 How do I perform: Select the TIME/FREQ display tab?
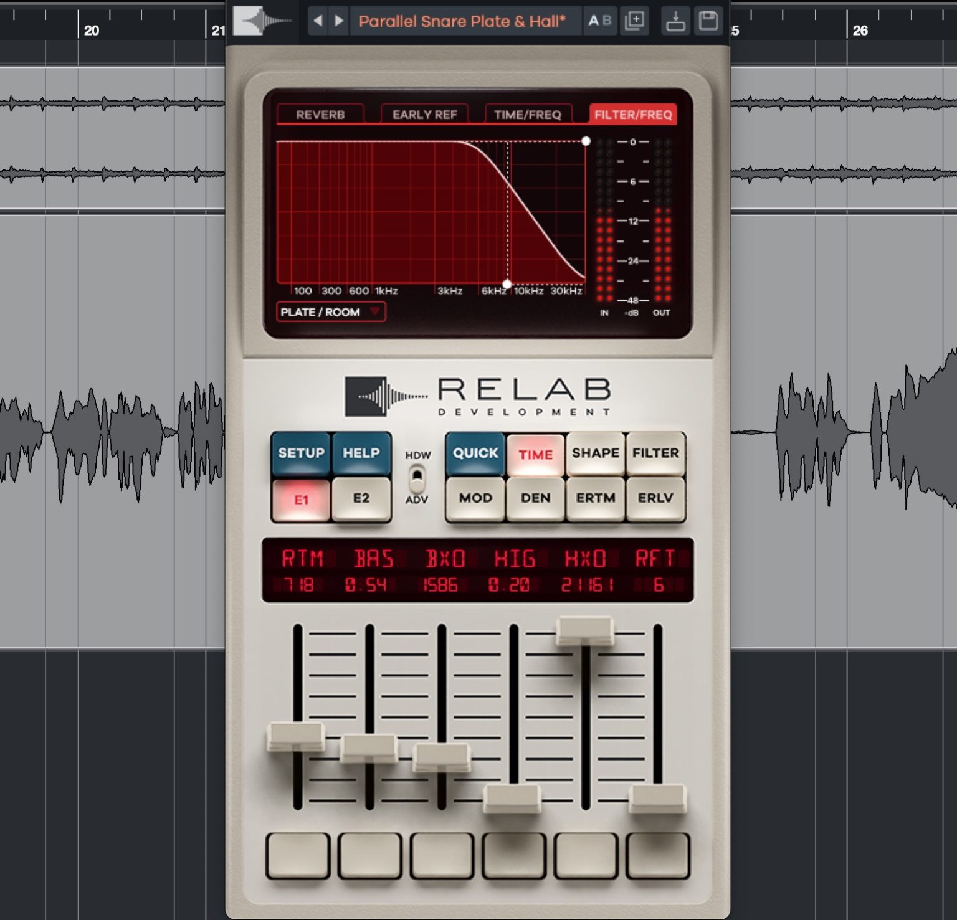pos(528,115)
